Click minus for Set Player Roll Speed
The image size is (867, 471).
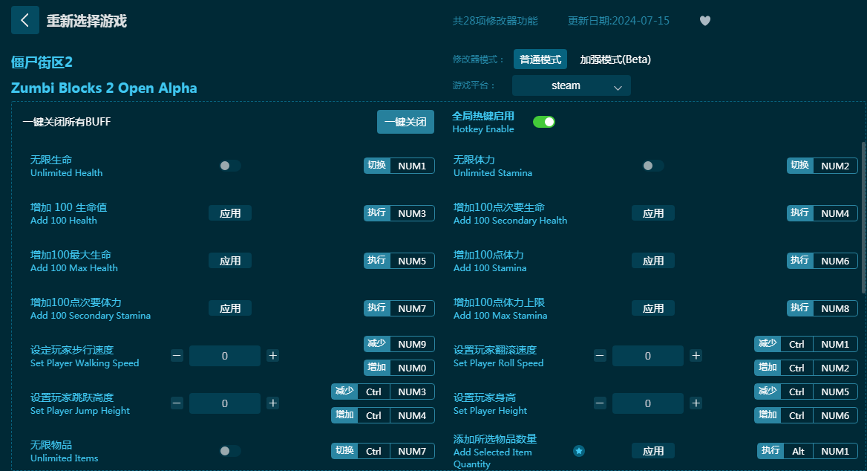(x=600, y=355)
